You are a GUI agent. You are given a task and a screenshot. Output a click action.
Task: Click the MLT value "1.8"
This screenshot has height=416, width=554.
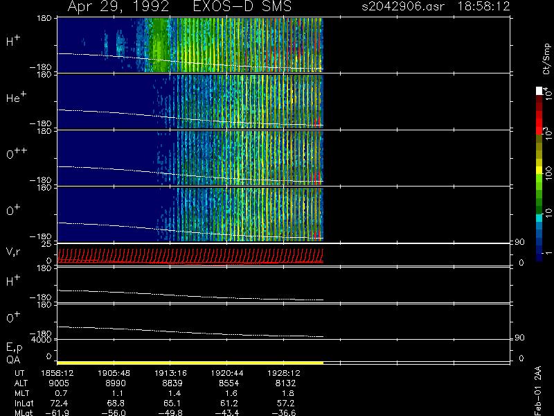287,393
